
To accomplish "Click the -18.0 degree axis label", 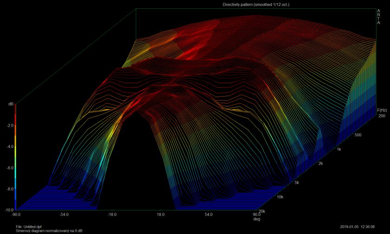I will click(x=112, y=215).
